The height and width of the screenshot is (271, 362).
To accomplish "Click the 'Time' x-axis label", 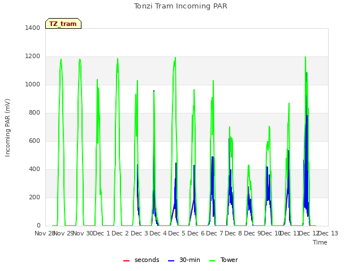I will click(320, 242).
